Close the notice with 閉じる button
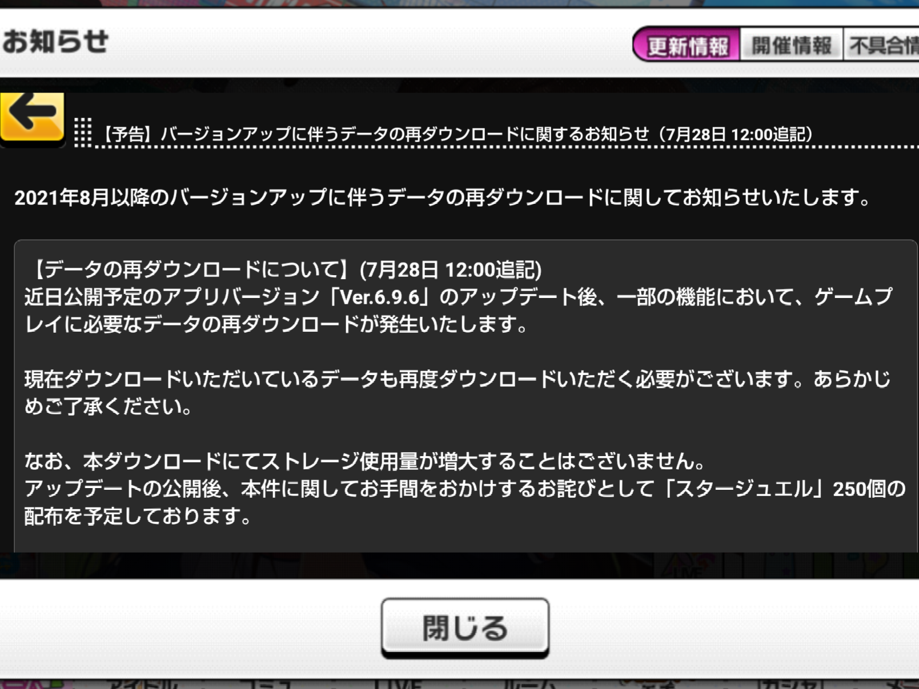The width and height of the screenshot is (919, 689). click(465, 627)
